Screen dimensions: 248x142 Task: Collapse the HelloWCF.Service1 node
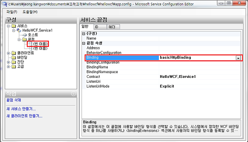pyautogui.click(x=14, y=30)
